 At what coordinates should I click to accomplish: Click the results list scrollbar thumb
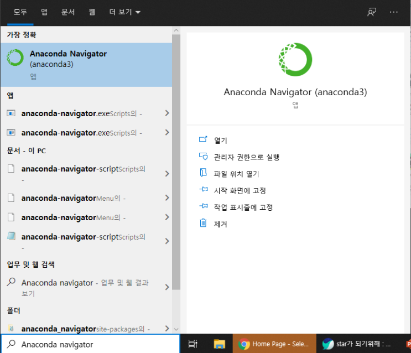click(x=176, y=162)
